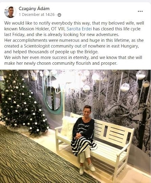Screen dimensions: 151x183
Task: Click the friends audience privacy icon
Action: click(x=59, y=15)
